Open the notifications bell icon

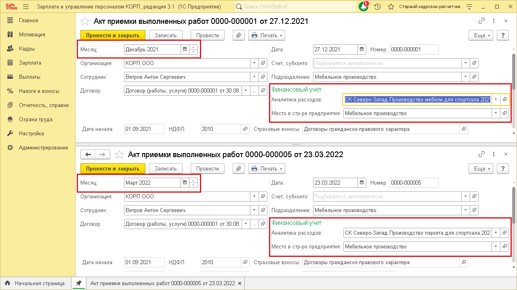click(363, 7)
